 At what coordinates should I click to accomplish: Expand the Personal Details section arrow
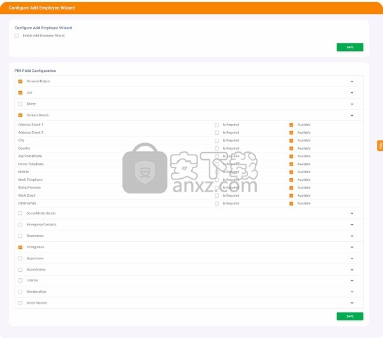pyautogui.click(x=352, y=81)
